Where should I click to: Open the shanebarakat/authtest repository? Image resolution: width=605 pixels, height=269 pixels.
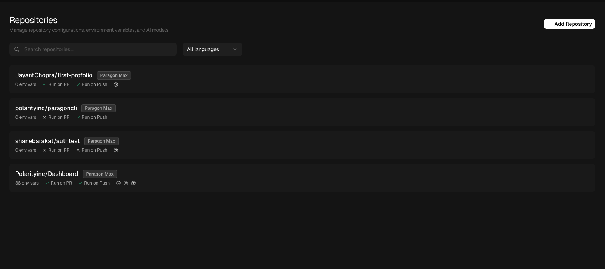pyautogui.click(x=47, y=141)
